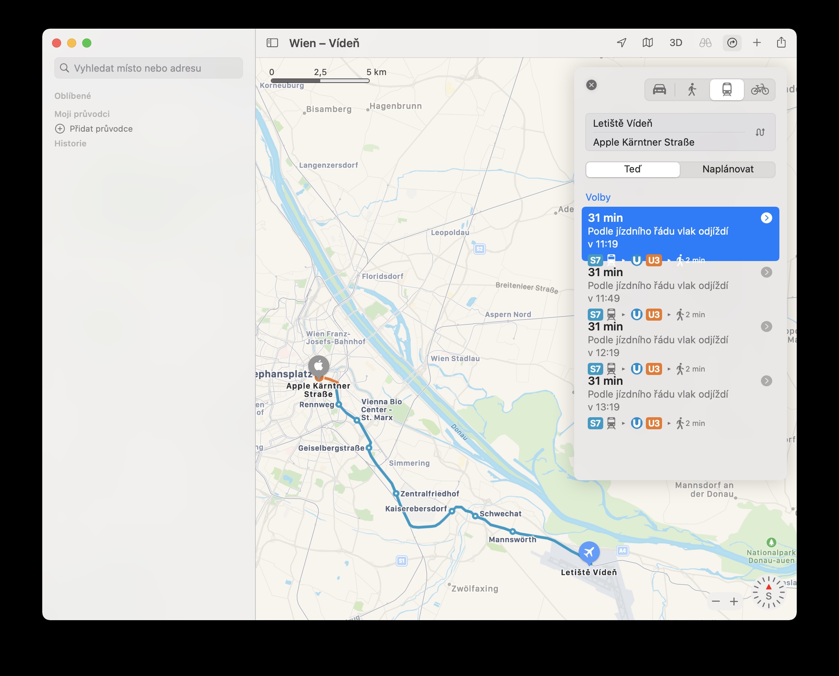Select the transit directions mode icon
The height and width of the screenshot is (676, 839).
pos(727,89)
